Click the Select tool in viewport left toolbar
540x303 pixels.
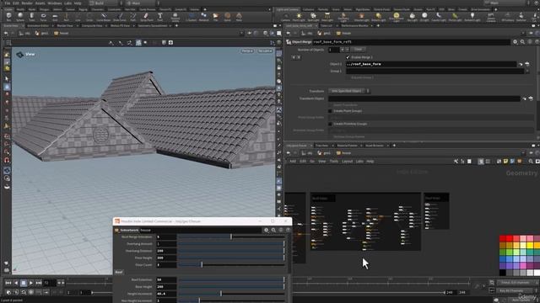coord(7,79)
